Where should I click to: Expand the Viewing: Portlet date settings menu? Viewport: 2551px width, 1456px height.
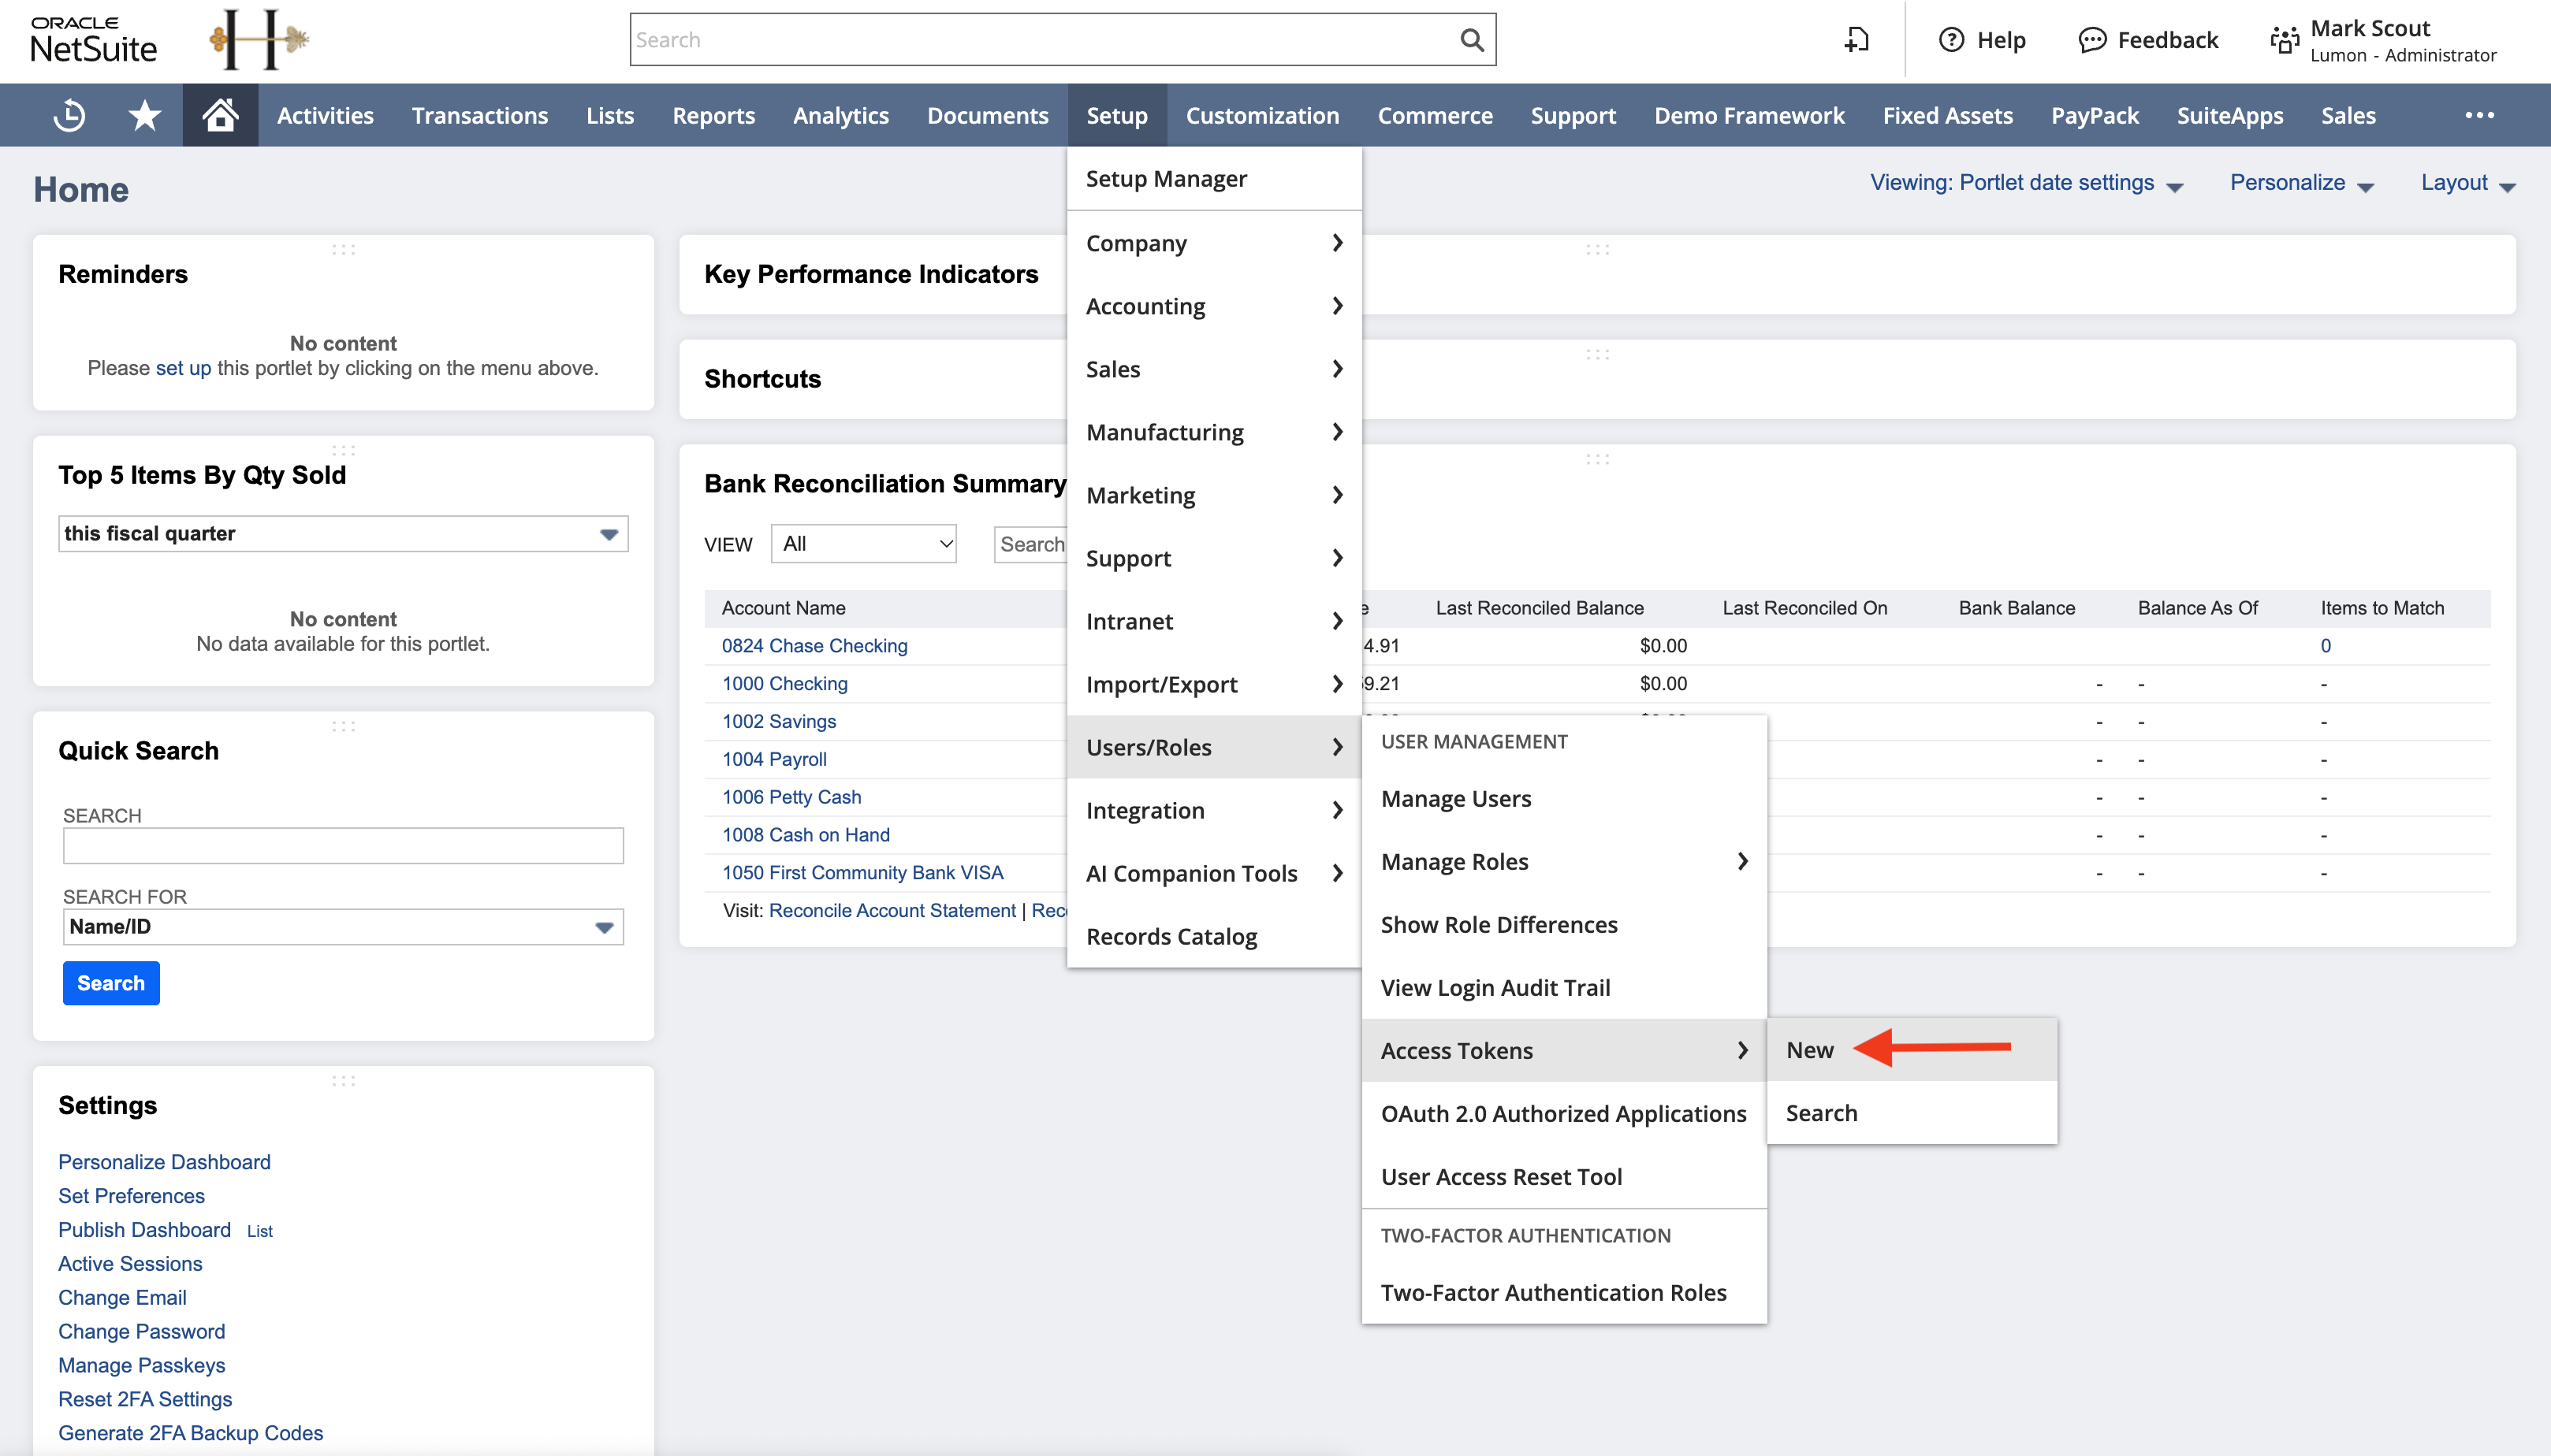pyautogui.click(x=2026, y=183)
